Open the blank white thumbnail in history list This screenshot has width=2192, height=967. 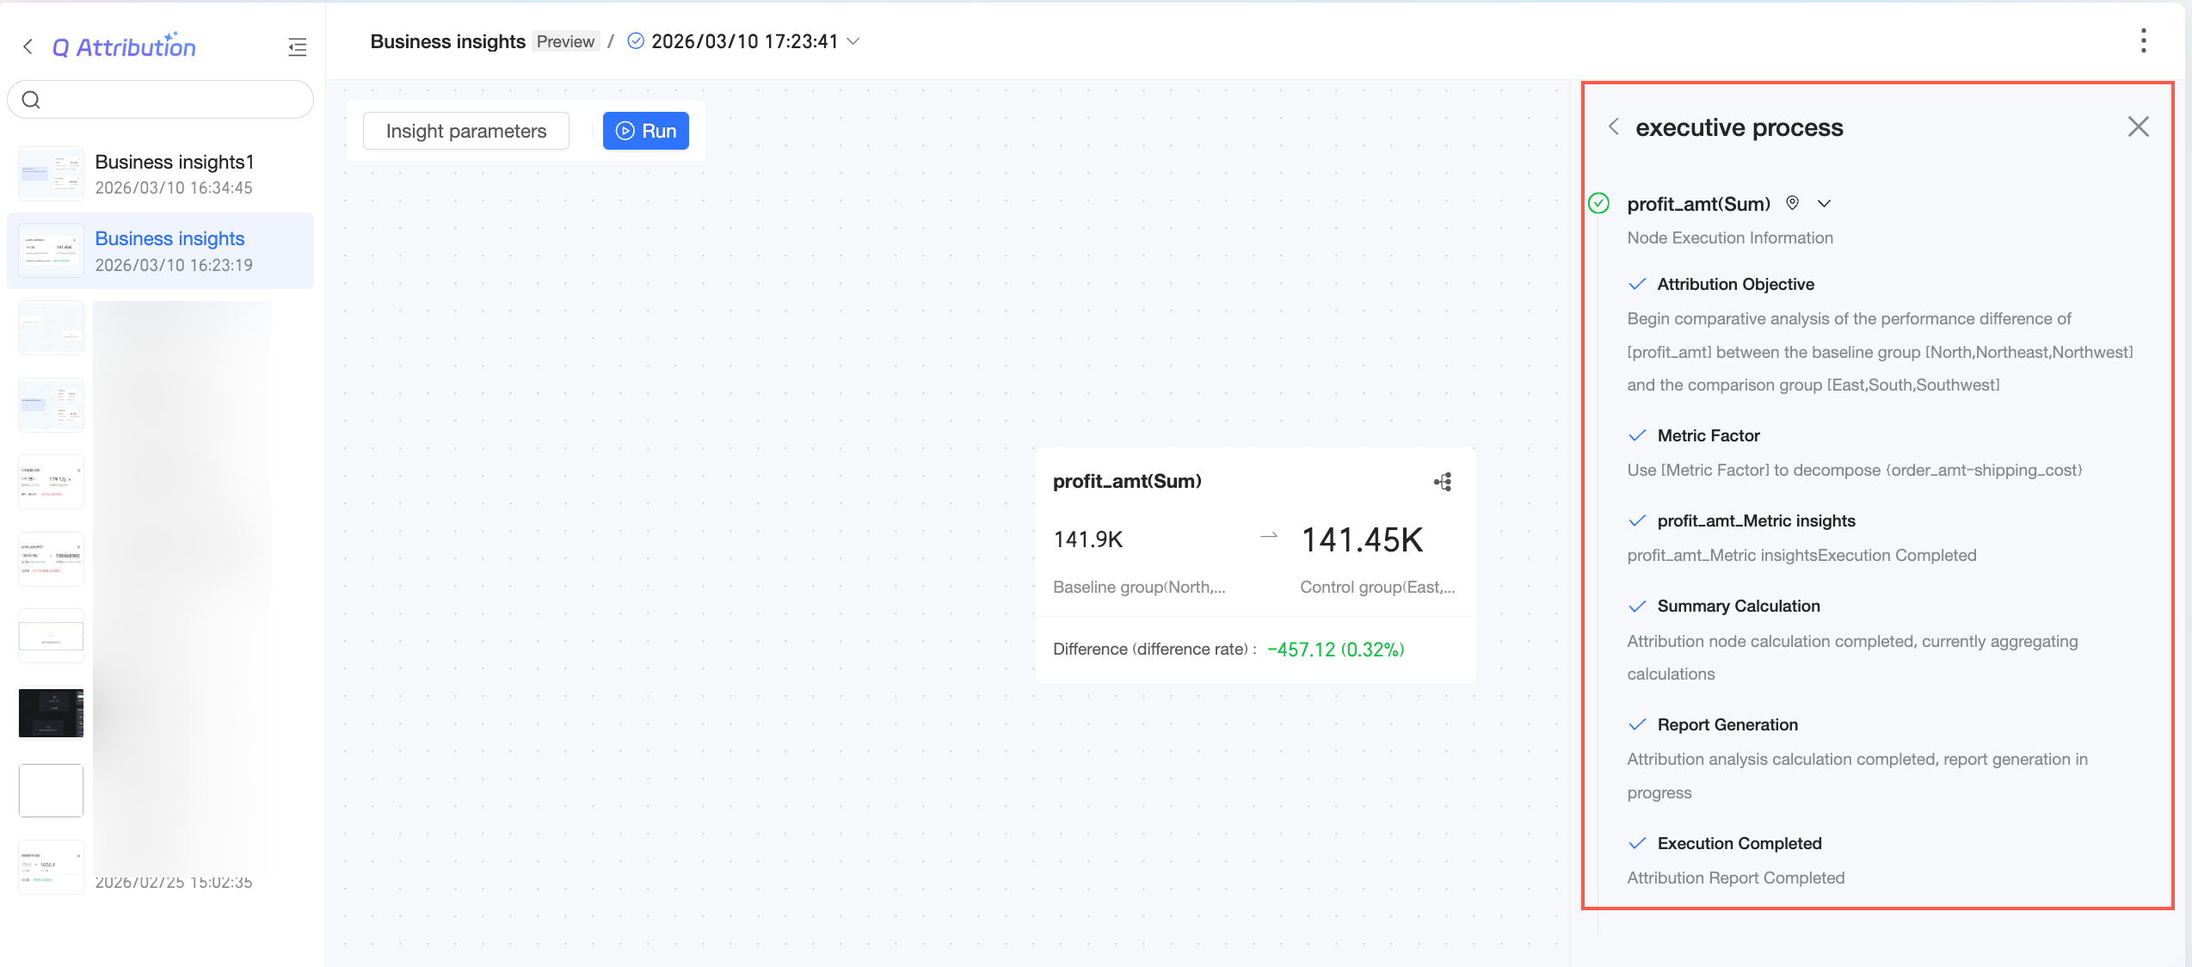tap(52, 790)
